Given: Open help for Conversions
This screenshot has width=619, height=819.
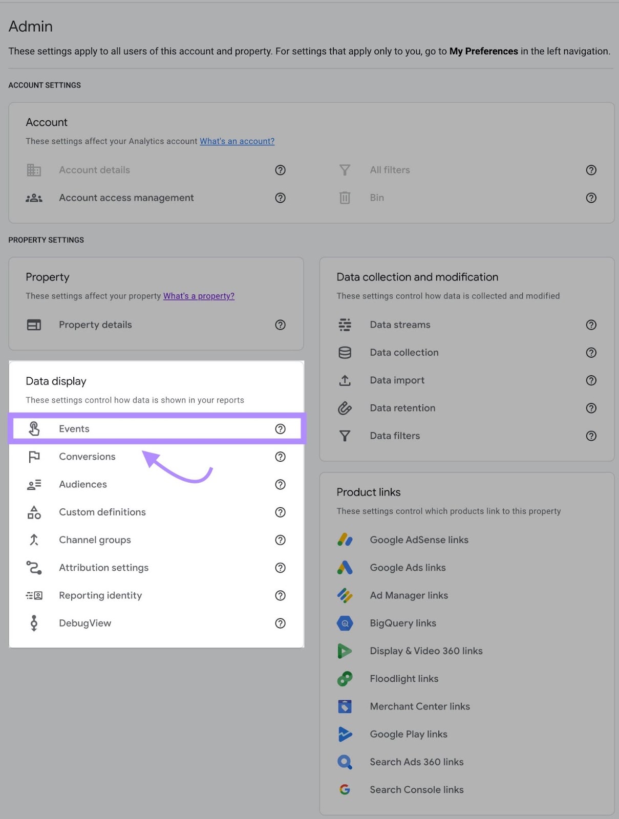Looking at the screenshot, I should (280, 457).
